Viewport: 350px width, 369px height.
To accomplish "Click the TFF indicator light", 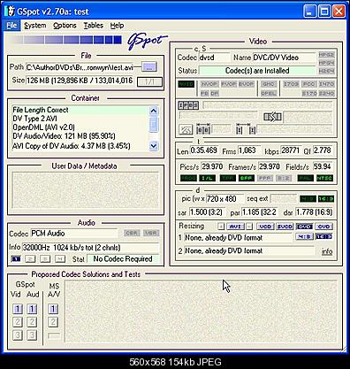I will click(x=228, y=178).
